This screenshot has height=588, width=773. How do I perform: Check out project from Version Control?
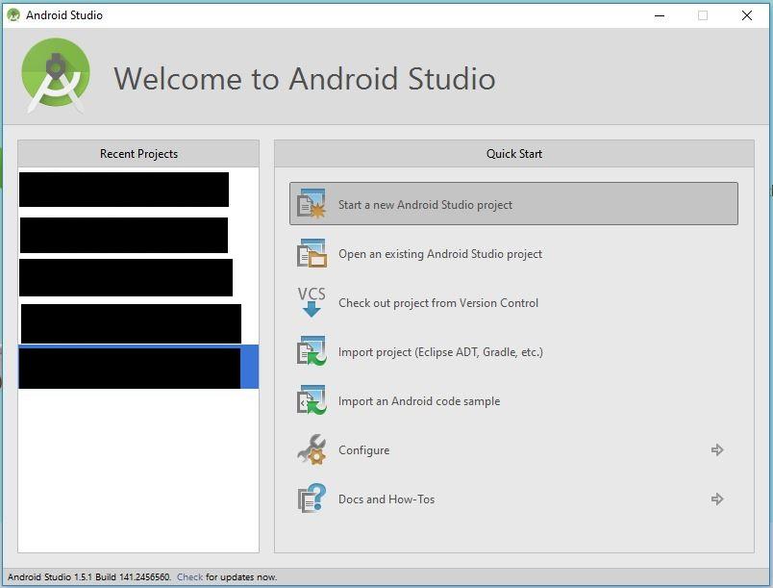tap(437, 303)
